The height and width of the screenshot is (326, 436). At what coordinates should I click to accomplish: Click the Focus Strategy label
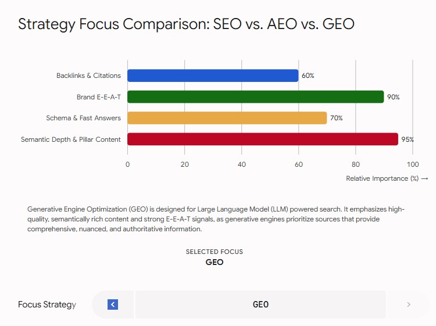(47, 304)
